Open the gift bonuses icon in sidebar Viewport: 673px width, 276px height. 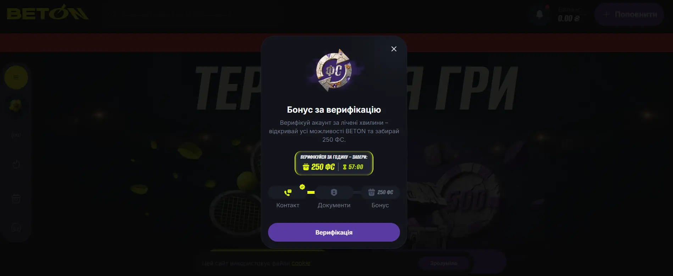[x=16, y=198]
